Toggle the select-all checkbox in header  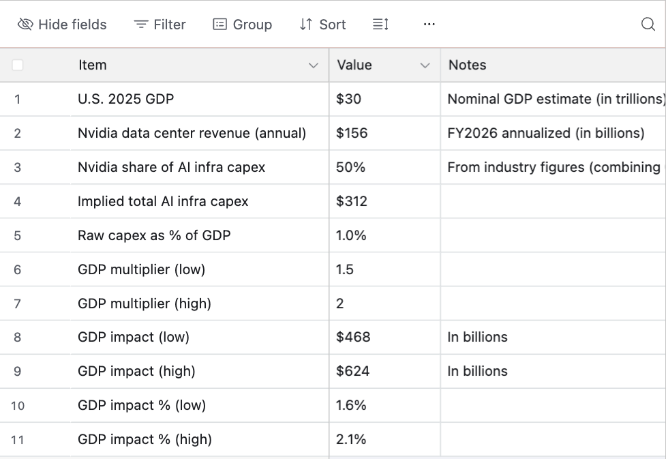pyautogui.click(x=18, y=65)
